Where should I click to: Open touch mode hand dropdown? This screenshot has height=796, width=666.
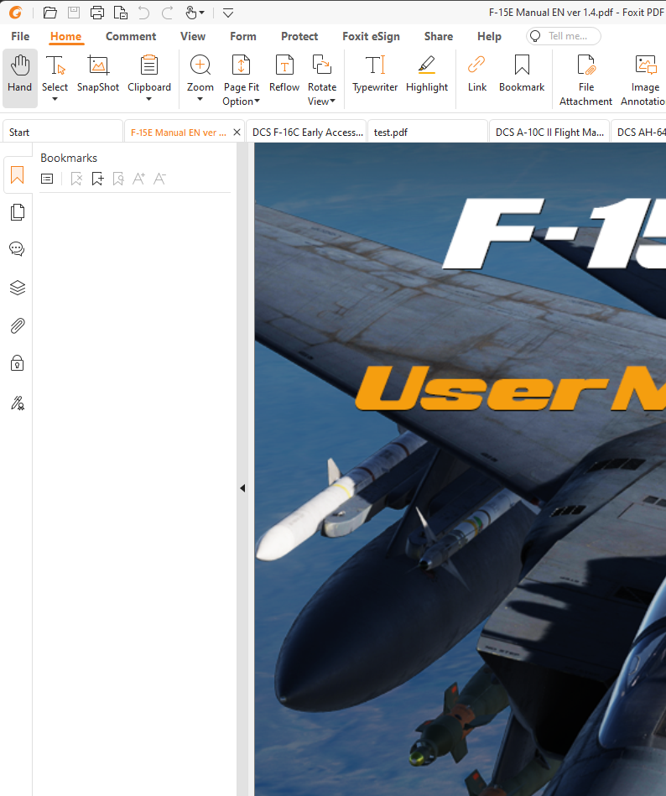195,13
